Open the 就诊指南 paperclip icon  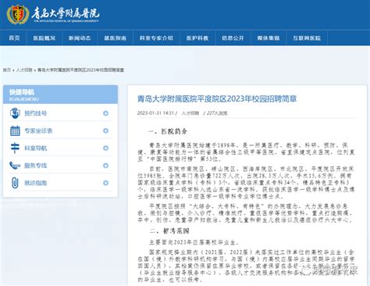pos(15,183)
